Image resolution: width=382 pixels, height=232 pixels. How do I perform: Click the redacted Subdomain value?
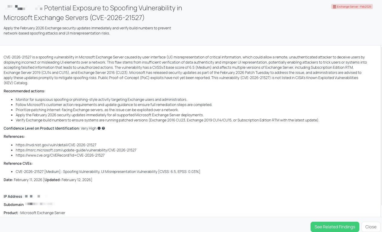click(x=40, y=204)
